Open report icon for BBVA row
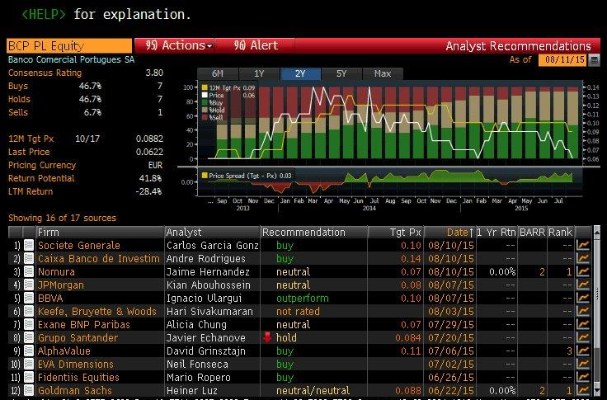Screen dimensions: 607x400 tap(29, 298)
